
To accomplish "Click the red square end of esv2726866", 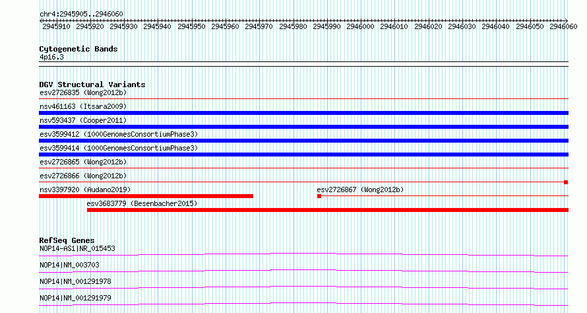I will click(566, 182).
